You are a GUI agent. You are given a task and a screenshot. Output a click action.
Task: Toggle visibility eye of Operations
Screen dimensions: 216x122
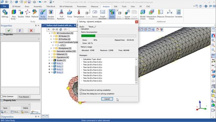pyautogui.click(x=52, y=57)
